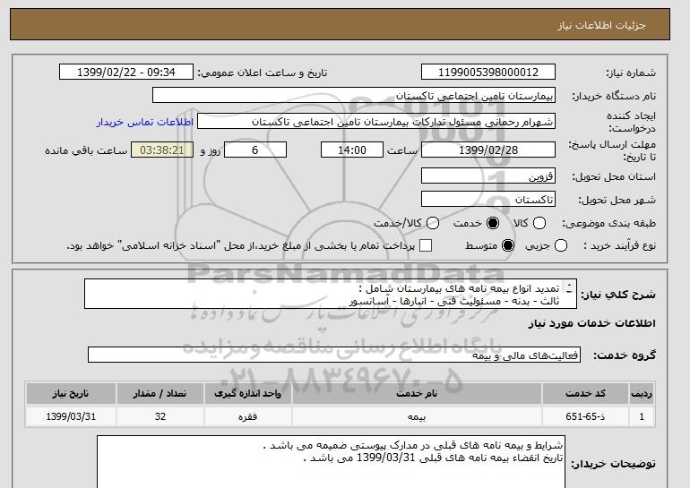The height and width of the screenshot is (488, 690).
Task: Click the گروه خدمت field فعالیت‌های مالی و بیمه
Action: point(334,355)
